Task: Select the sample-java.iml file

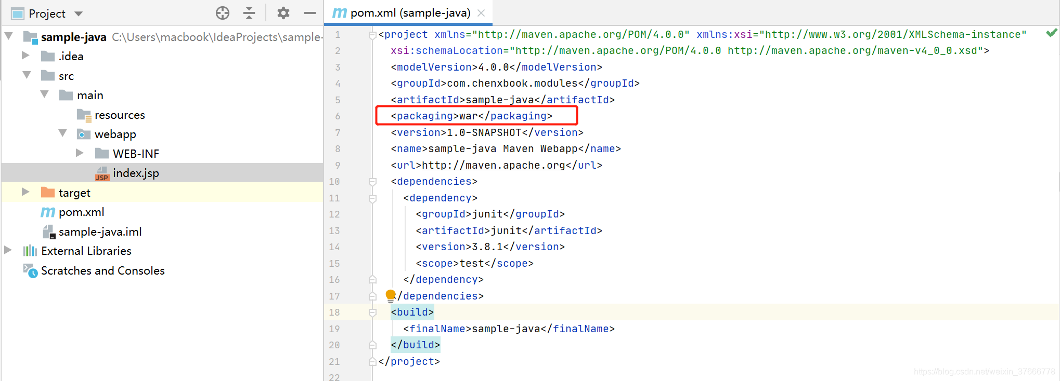Action: 100,232
